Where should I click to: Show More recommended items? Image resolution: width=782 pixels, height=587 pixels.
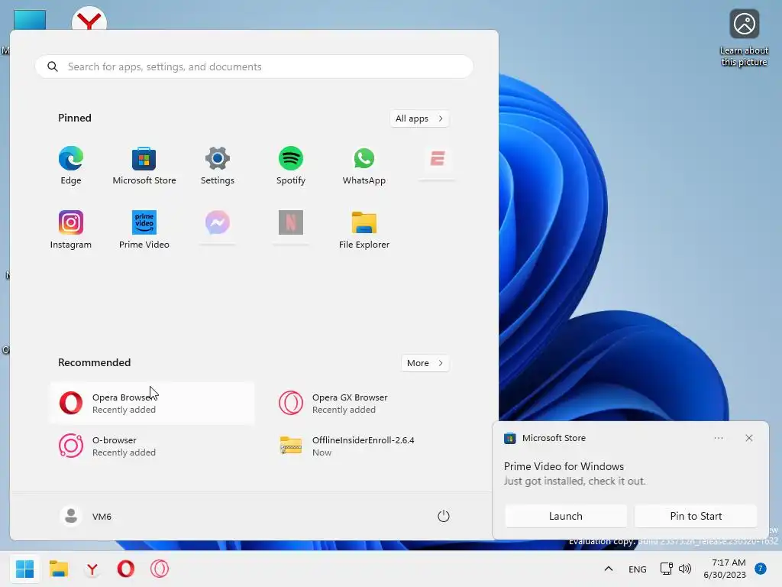click(x=425, y=363)
